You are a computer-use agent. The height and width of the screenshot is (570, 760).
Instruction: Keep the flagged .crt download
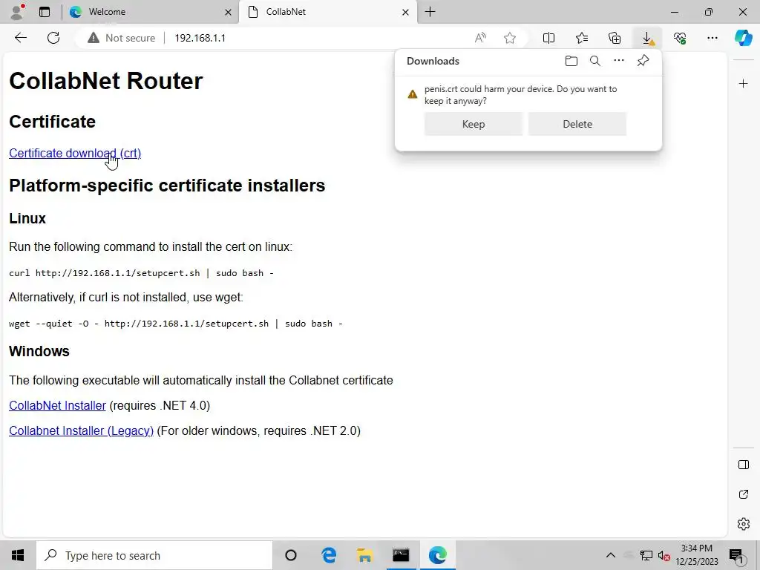tap(474, 124)
